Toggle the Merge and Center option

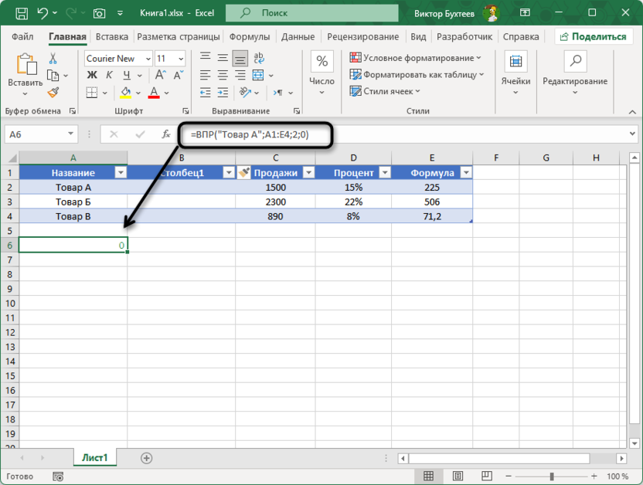258,75
